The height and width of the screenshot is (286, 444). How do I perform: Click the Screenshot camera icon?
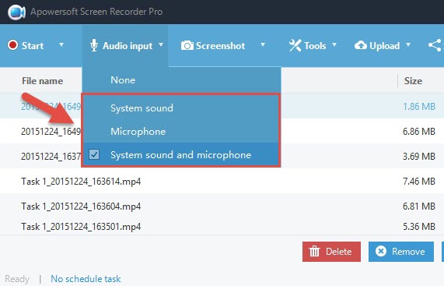coord(187,45)
